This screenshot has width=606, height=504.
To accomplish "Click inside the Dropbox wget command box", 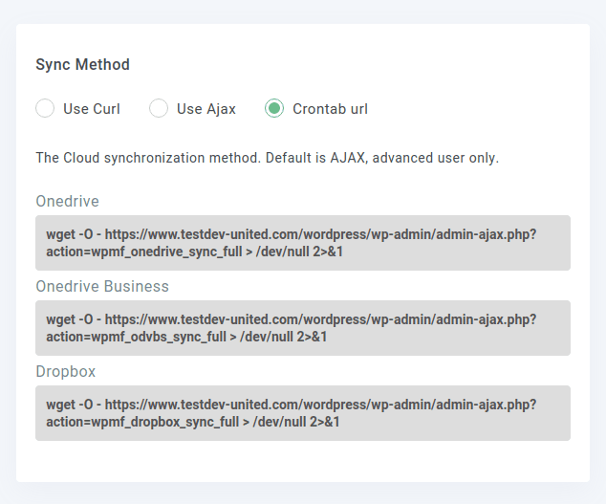I will click(303, 413).
